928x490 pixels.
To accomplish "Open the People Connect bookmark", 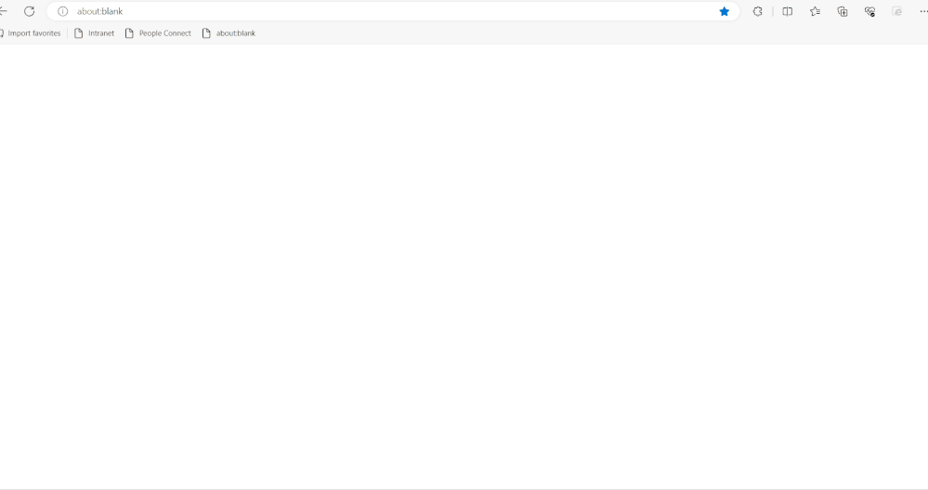I will coord(158,33).
